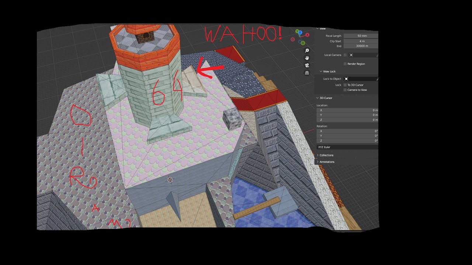The width and height of the screenshot is (472, 265).
Task: Click the Location X value field
Action: (x=348, y=110)
